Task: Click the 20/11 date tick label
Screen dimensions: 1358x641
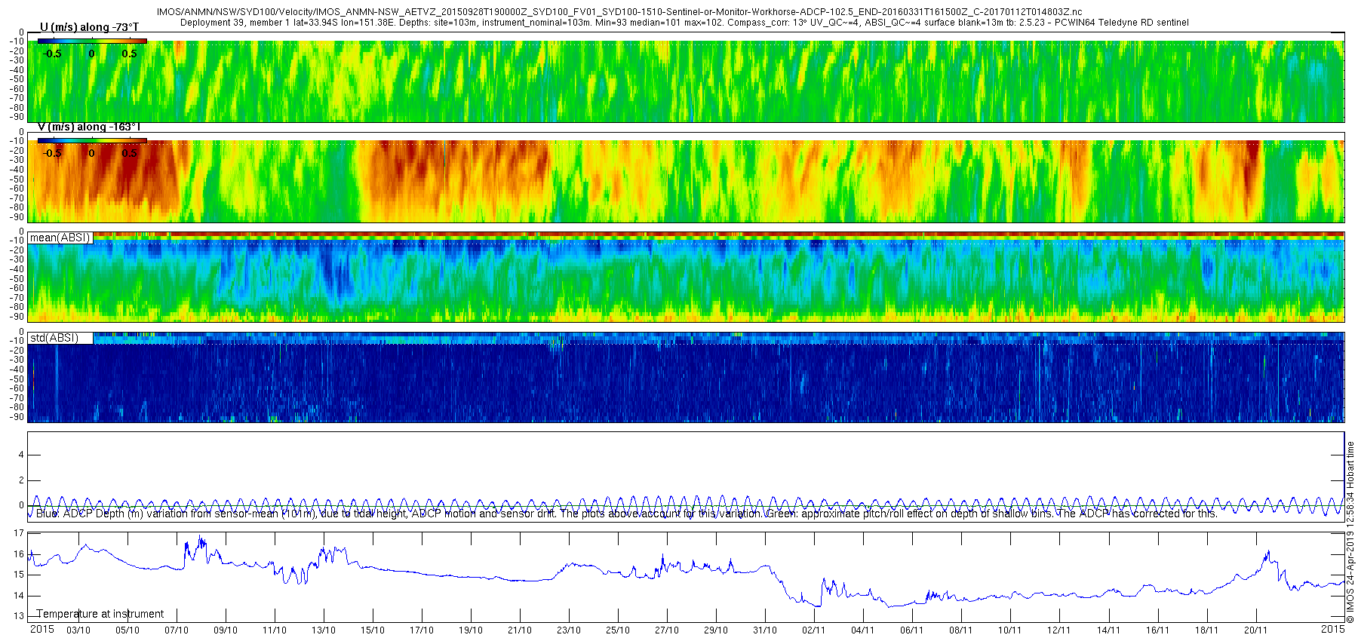Action: click(1255, 630)
